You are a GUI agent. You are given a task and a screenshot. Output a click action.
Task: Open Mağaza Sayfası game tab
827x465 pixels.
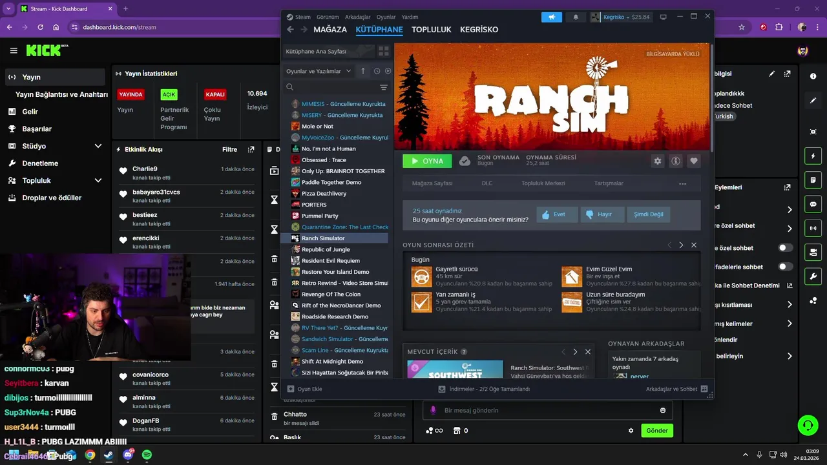(x=432, y=183)
